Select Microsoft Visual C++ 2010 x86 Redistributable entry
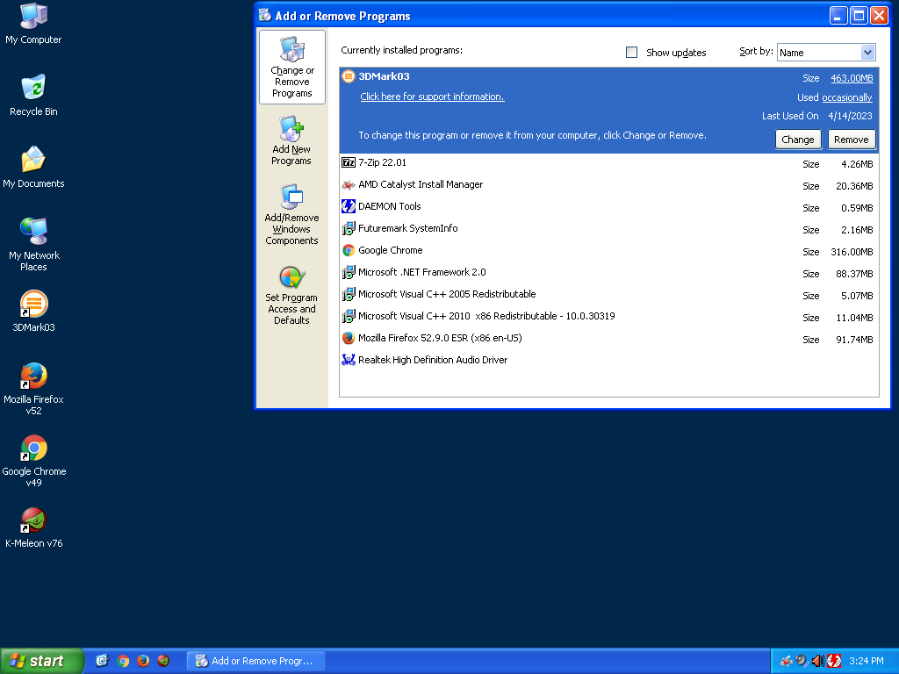The width and height of the screenshot is (899, 674). (x=609, y=317)
